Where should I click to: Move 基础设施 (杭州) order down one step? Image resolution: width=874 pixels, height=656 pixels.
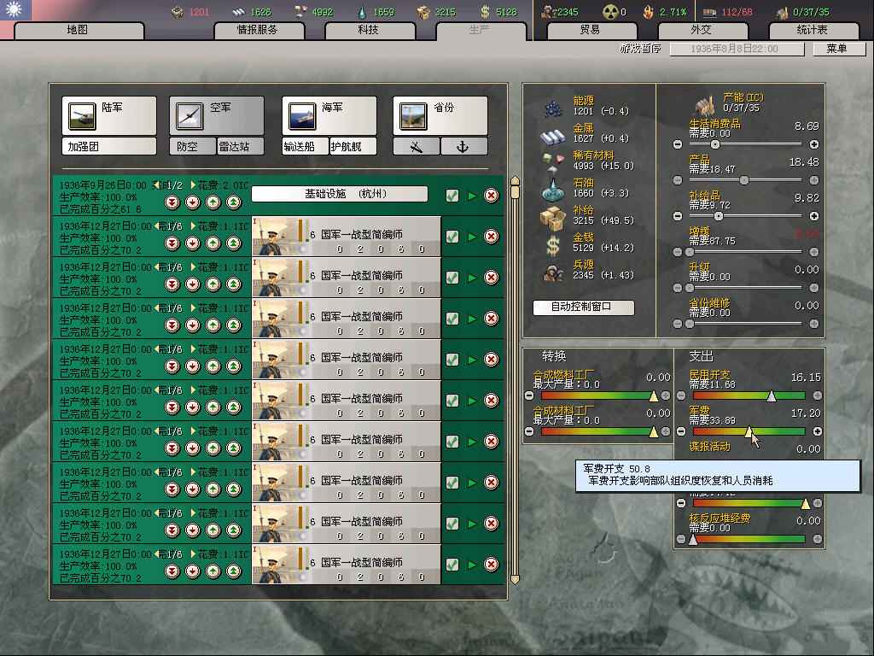point(193,202)
